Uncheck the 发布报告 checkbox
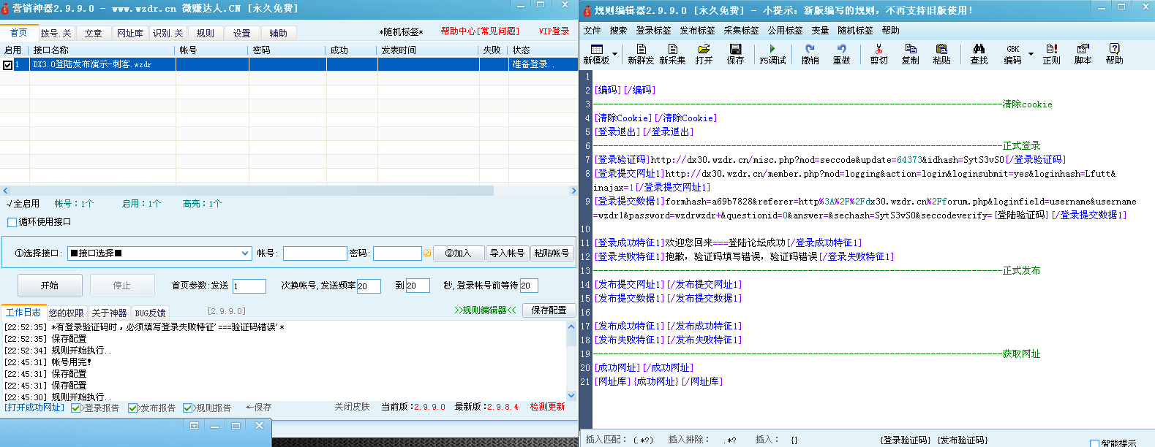1155x447 pixels. [x=132, y=408]
